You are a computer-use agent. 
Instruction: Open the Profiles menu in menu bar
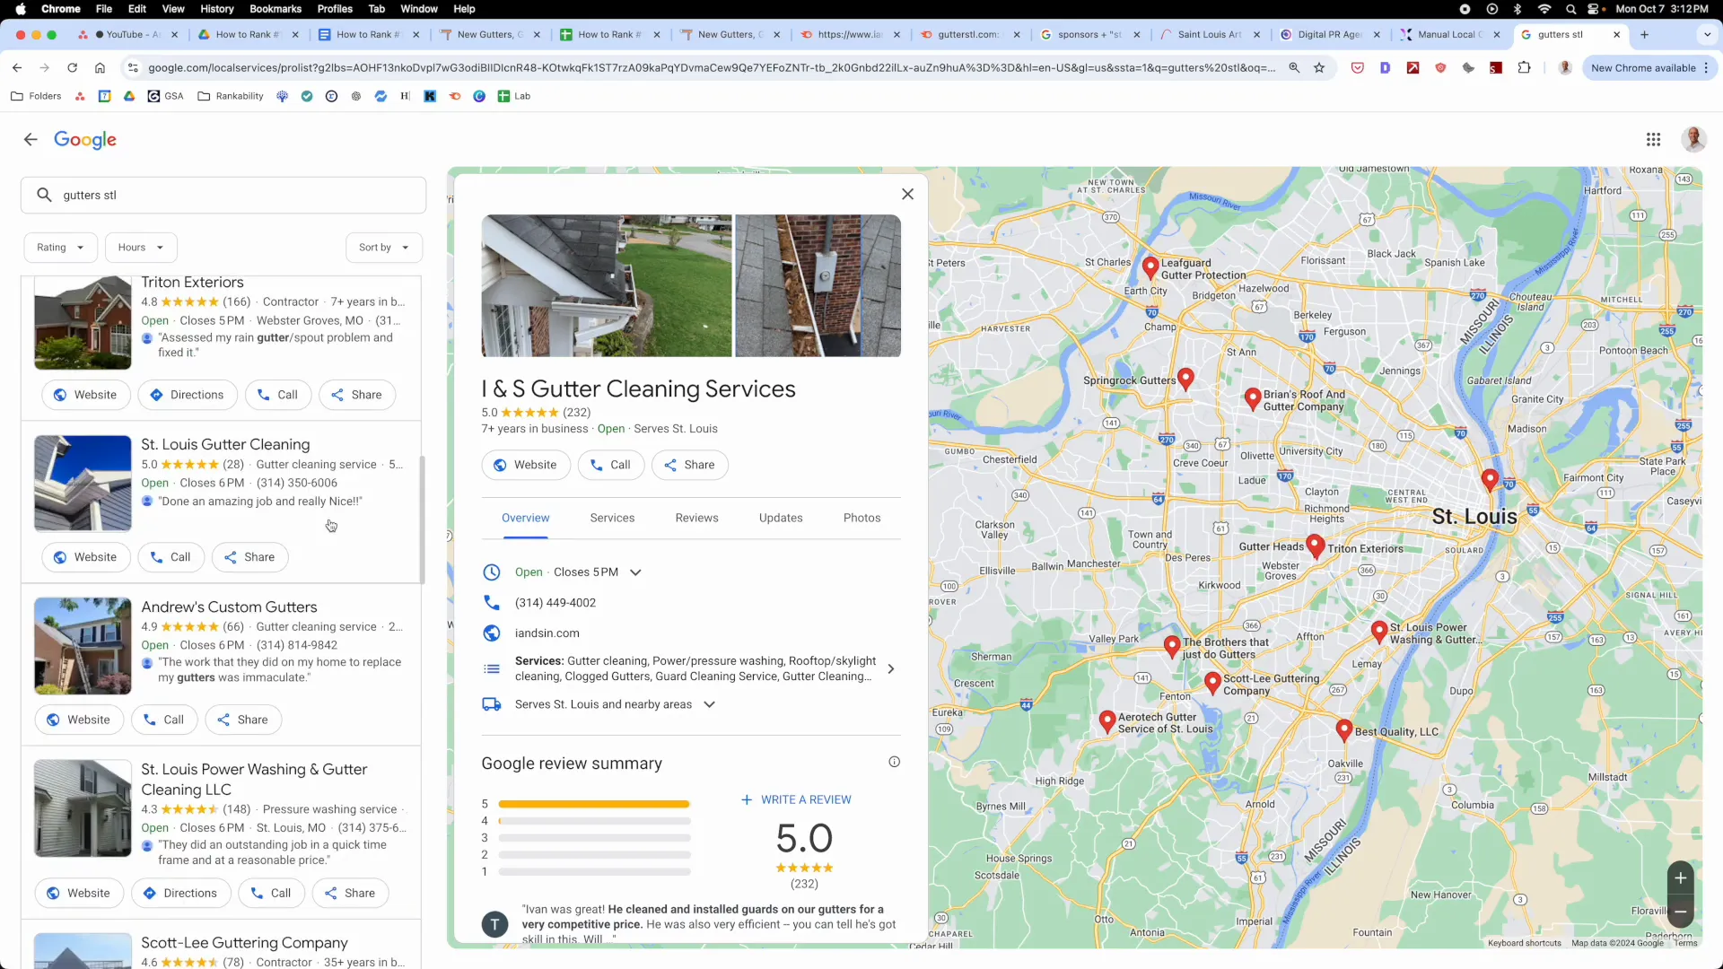335,9
